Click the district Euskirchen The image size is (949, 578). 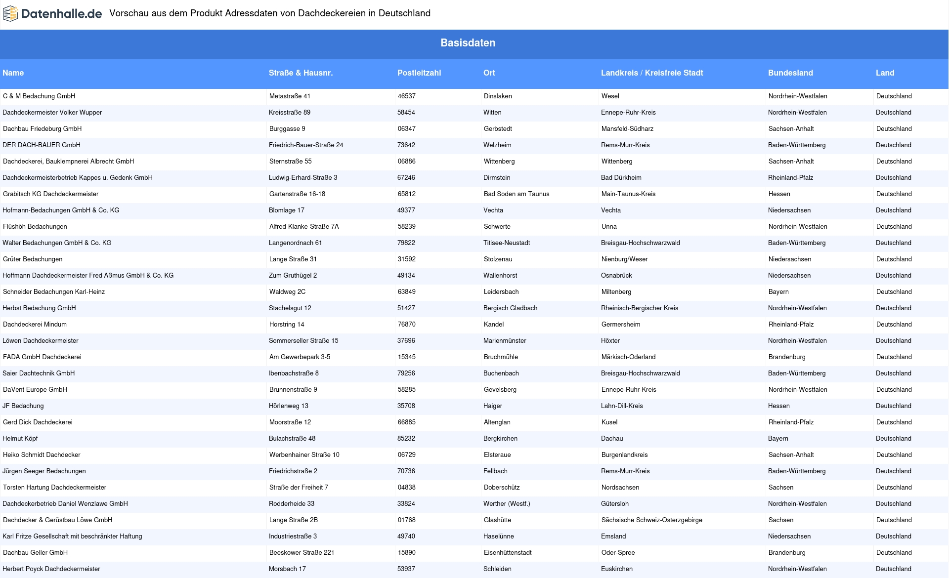pos(617,569)
